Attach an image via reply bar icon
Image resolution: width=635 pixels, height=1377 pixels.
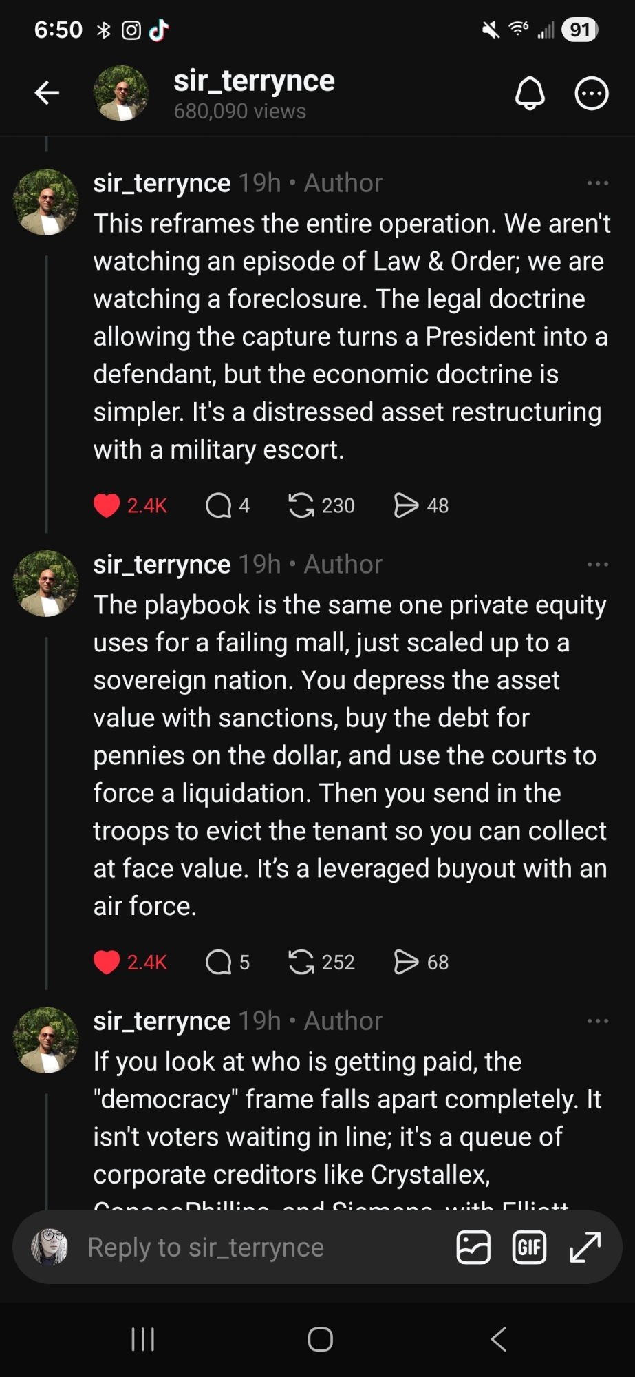click(x=473, y=1248)
